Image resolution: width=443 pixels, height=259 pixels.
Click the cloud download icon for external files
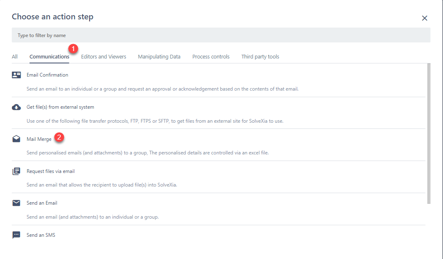[x=16, y=107]
